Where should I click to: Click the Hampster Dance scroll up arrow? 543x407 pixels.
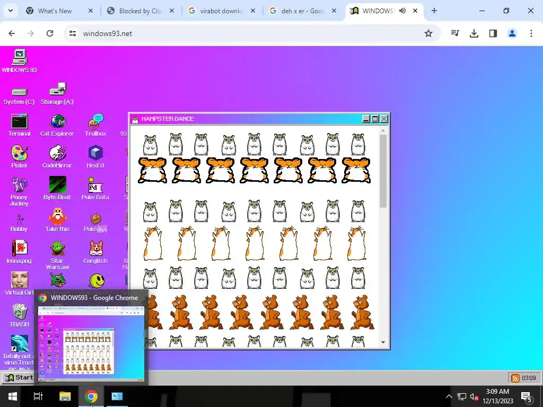[x=383, y=130]
